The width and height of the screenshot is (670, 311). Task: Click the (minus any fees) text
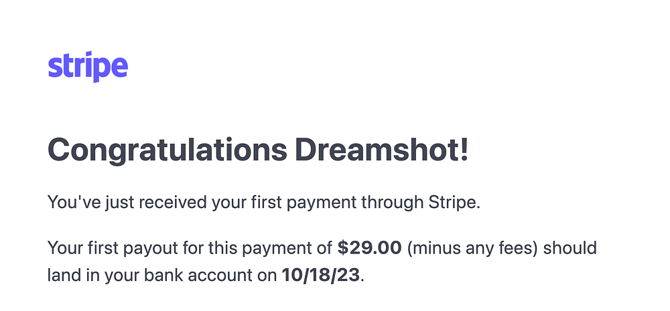472,248
